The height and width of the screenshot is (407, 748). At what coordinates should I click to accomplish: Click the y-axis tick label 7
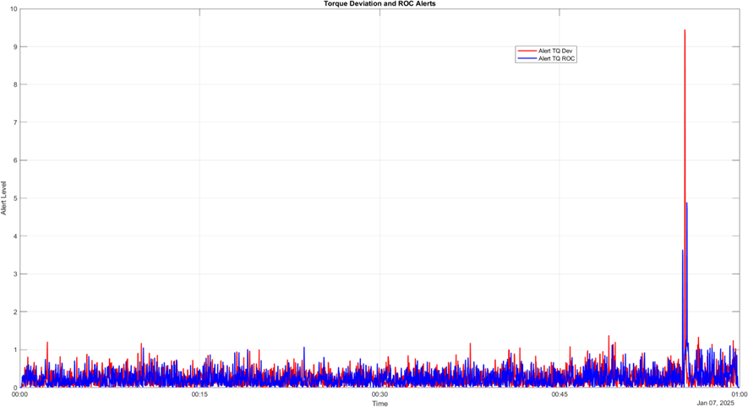click(14, 122)
